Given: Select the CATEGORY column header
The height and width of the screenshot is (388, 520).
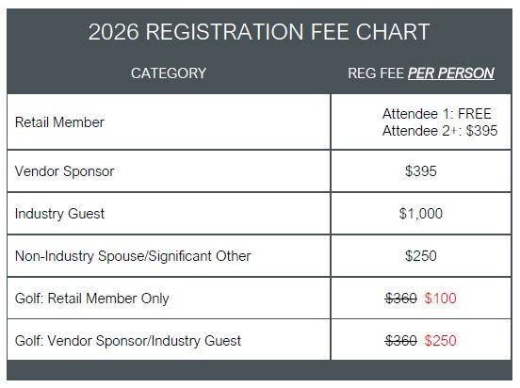Looking at the screenshot, I should [169, 73].
